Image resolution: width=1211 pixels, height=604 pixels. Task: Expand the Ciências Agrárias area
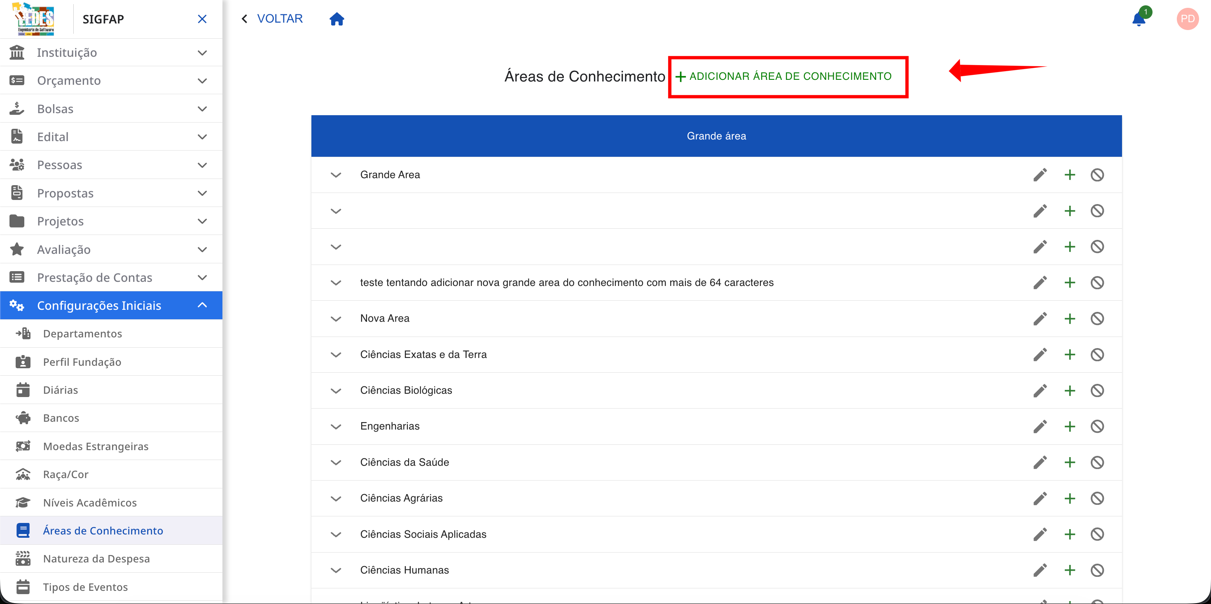click(x=336, y=498)
